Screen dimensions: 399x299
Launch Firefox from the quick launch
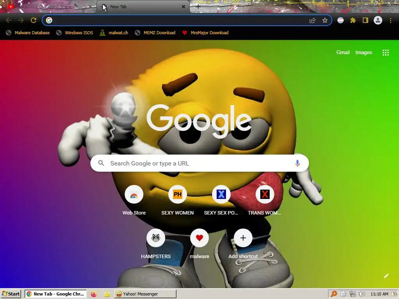(x=94, y=294)
